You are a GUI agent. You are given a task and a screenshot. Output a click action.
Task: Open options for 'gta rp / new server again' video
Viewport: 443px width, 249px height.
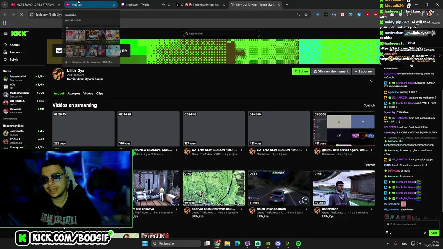pyautogui.click(x=372, y=150)
